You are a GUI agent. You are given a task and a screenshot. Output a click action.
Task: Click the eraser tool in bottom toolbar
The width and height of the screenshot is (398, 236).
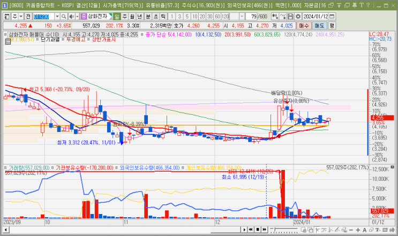pos(371,230)
